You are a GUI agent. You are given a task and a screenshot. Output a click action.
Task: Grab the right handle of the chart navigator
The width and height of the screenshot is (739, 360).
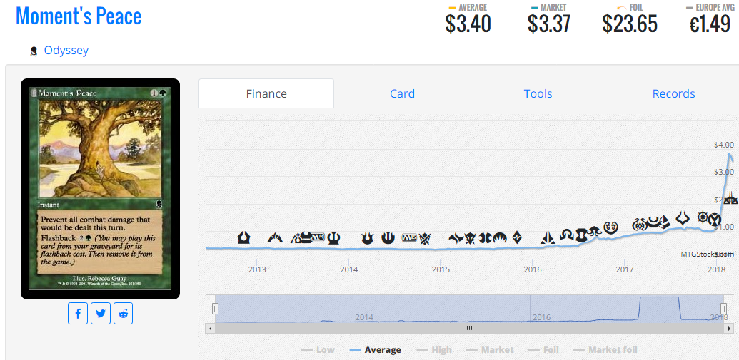pos(723,309)
